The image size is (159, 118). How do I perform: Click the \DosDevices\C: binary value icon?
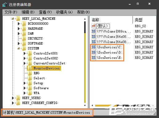click(94, 47)
